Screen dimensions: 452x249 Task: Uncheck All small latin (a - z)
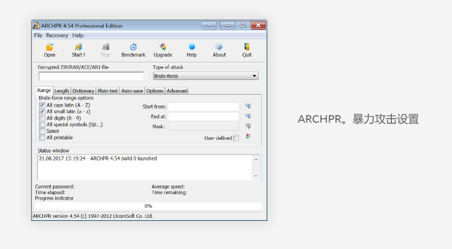[42, 112]
